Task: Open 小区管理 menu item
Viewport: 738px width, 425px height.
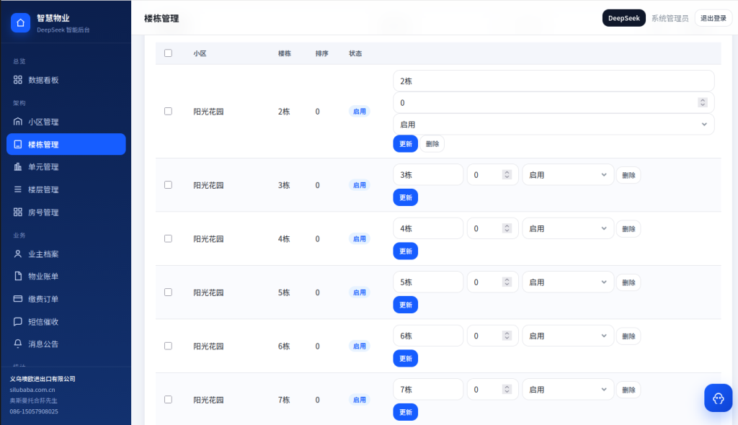Action: pos(66,122)
